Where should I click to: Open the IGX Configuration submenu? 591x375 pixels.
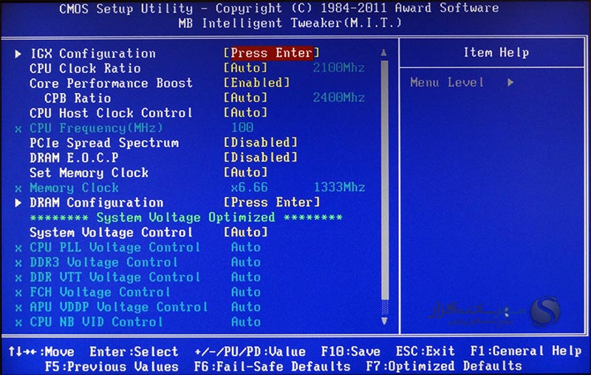point(93,53)
